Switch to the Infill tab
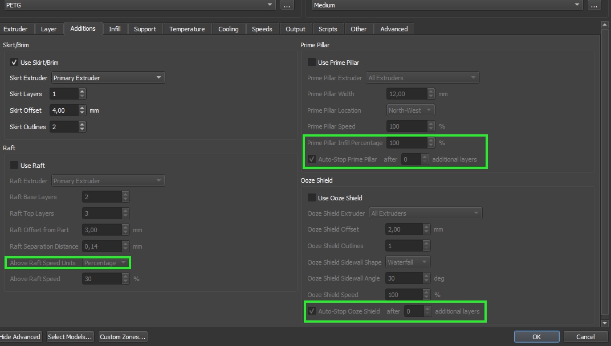 (115, 29)
